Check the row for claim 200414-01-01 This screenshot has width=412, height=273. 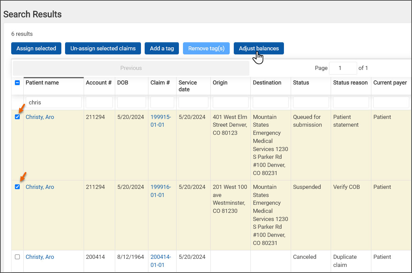17,257
